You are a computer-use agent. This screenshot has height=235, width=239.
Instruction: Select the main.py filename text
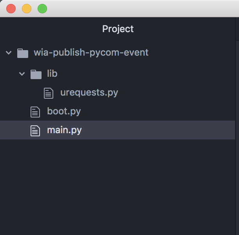coord(64,130)
